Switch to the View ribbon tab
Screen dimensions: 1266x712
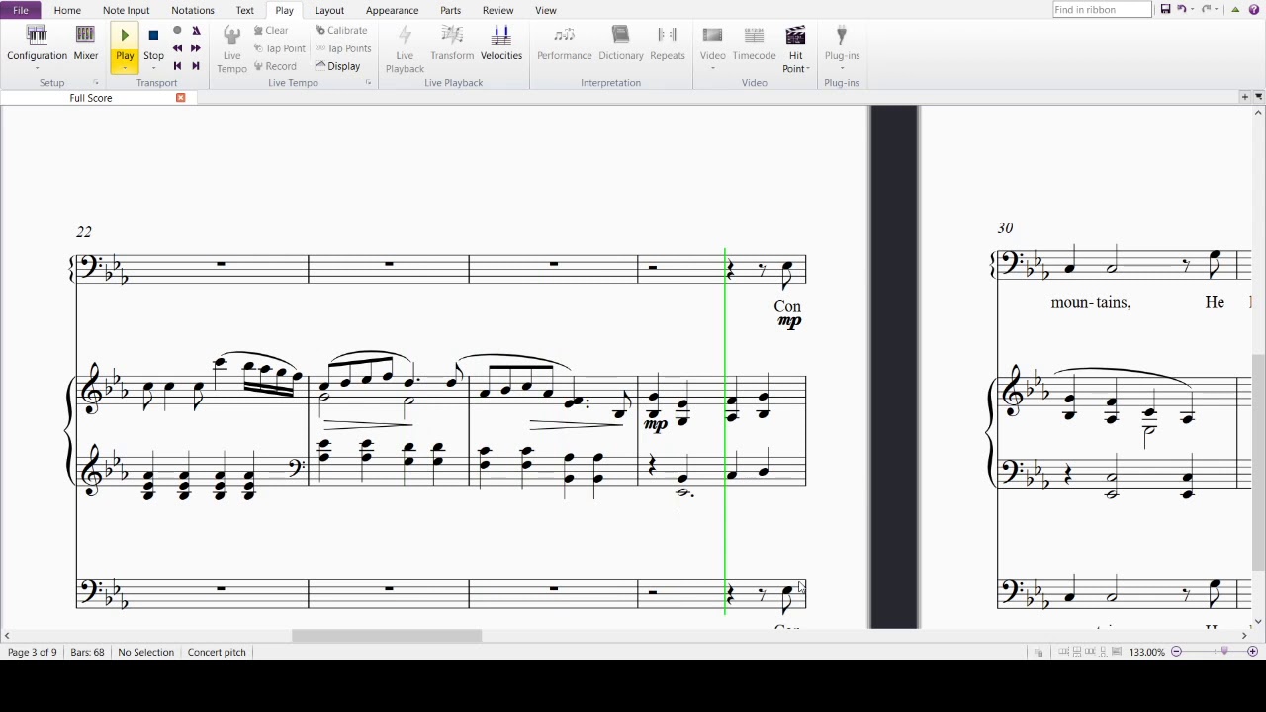tap(545, 10)
